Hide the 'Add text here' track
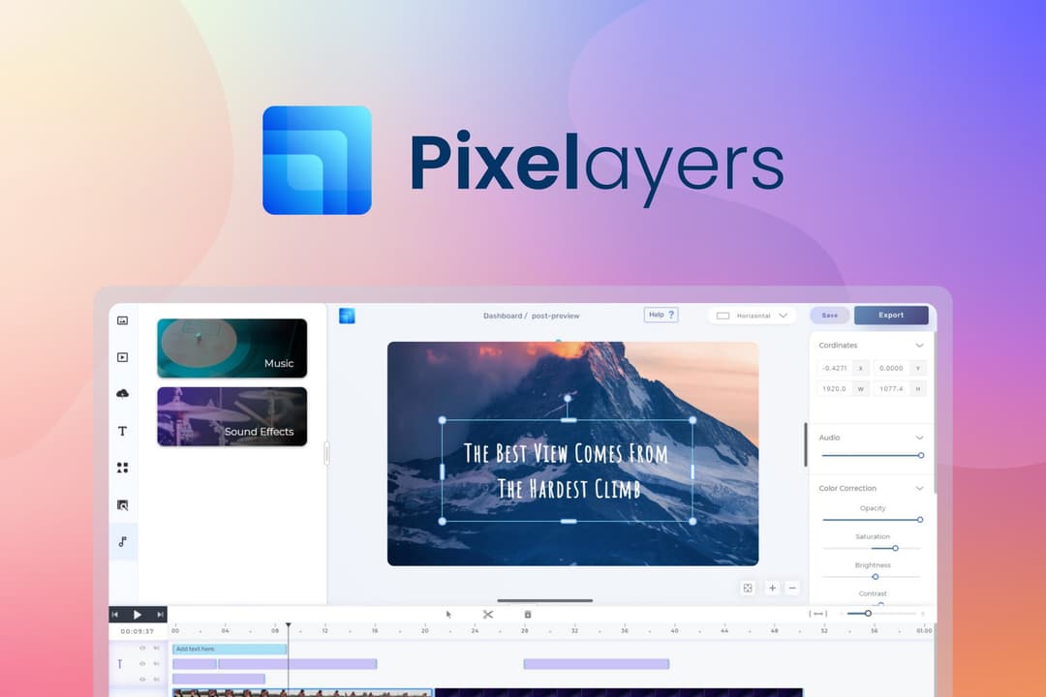Screen dimensions: 1046x697 pyautogui.click(x=142, y=649)
